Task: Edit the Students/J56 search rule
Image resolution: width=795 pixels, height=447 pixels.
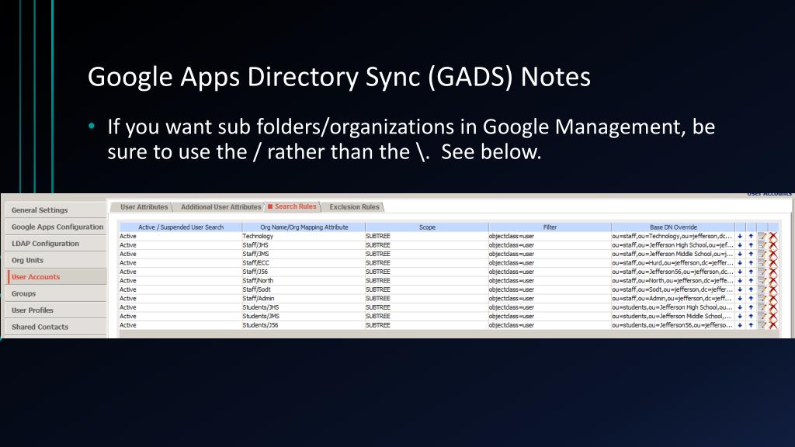Action: (762, 325)
